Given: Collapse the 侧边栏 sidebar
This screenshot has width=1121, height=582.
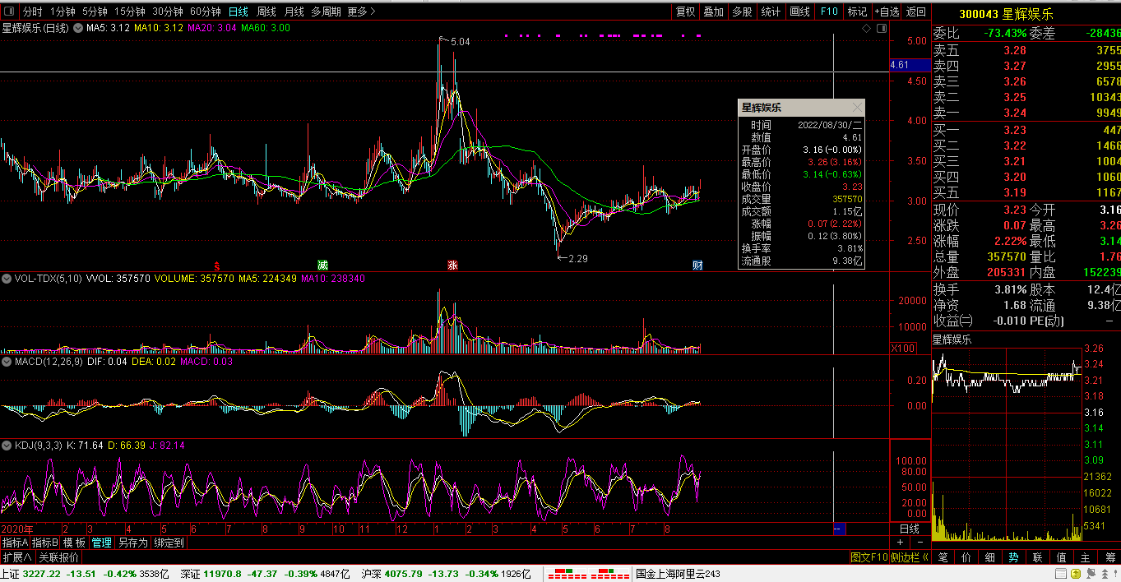Looking at the screenshot, I should coord(910,557).
